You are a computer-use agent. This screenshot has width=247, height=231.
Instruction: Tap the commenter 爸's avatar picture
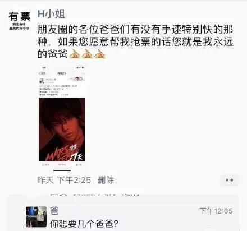(36, 217)
